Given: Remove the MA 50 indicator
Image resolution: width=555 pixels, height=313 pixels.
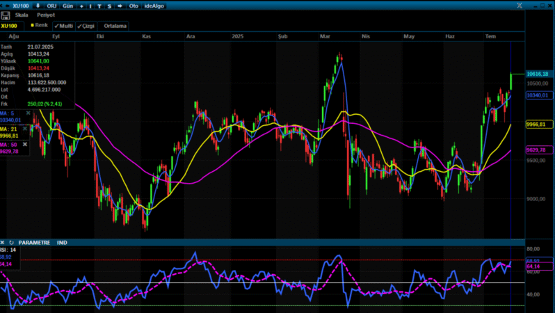Looking at the screenshot, I should (x=25, y=145).
